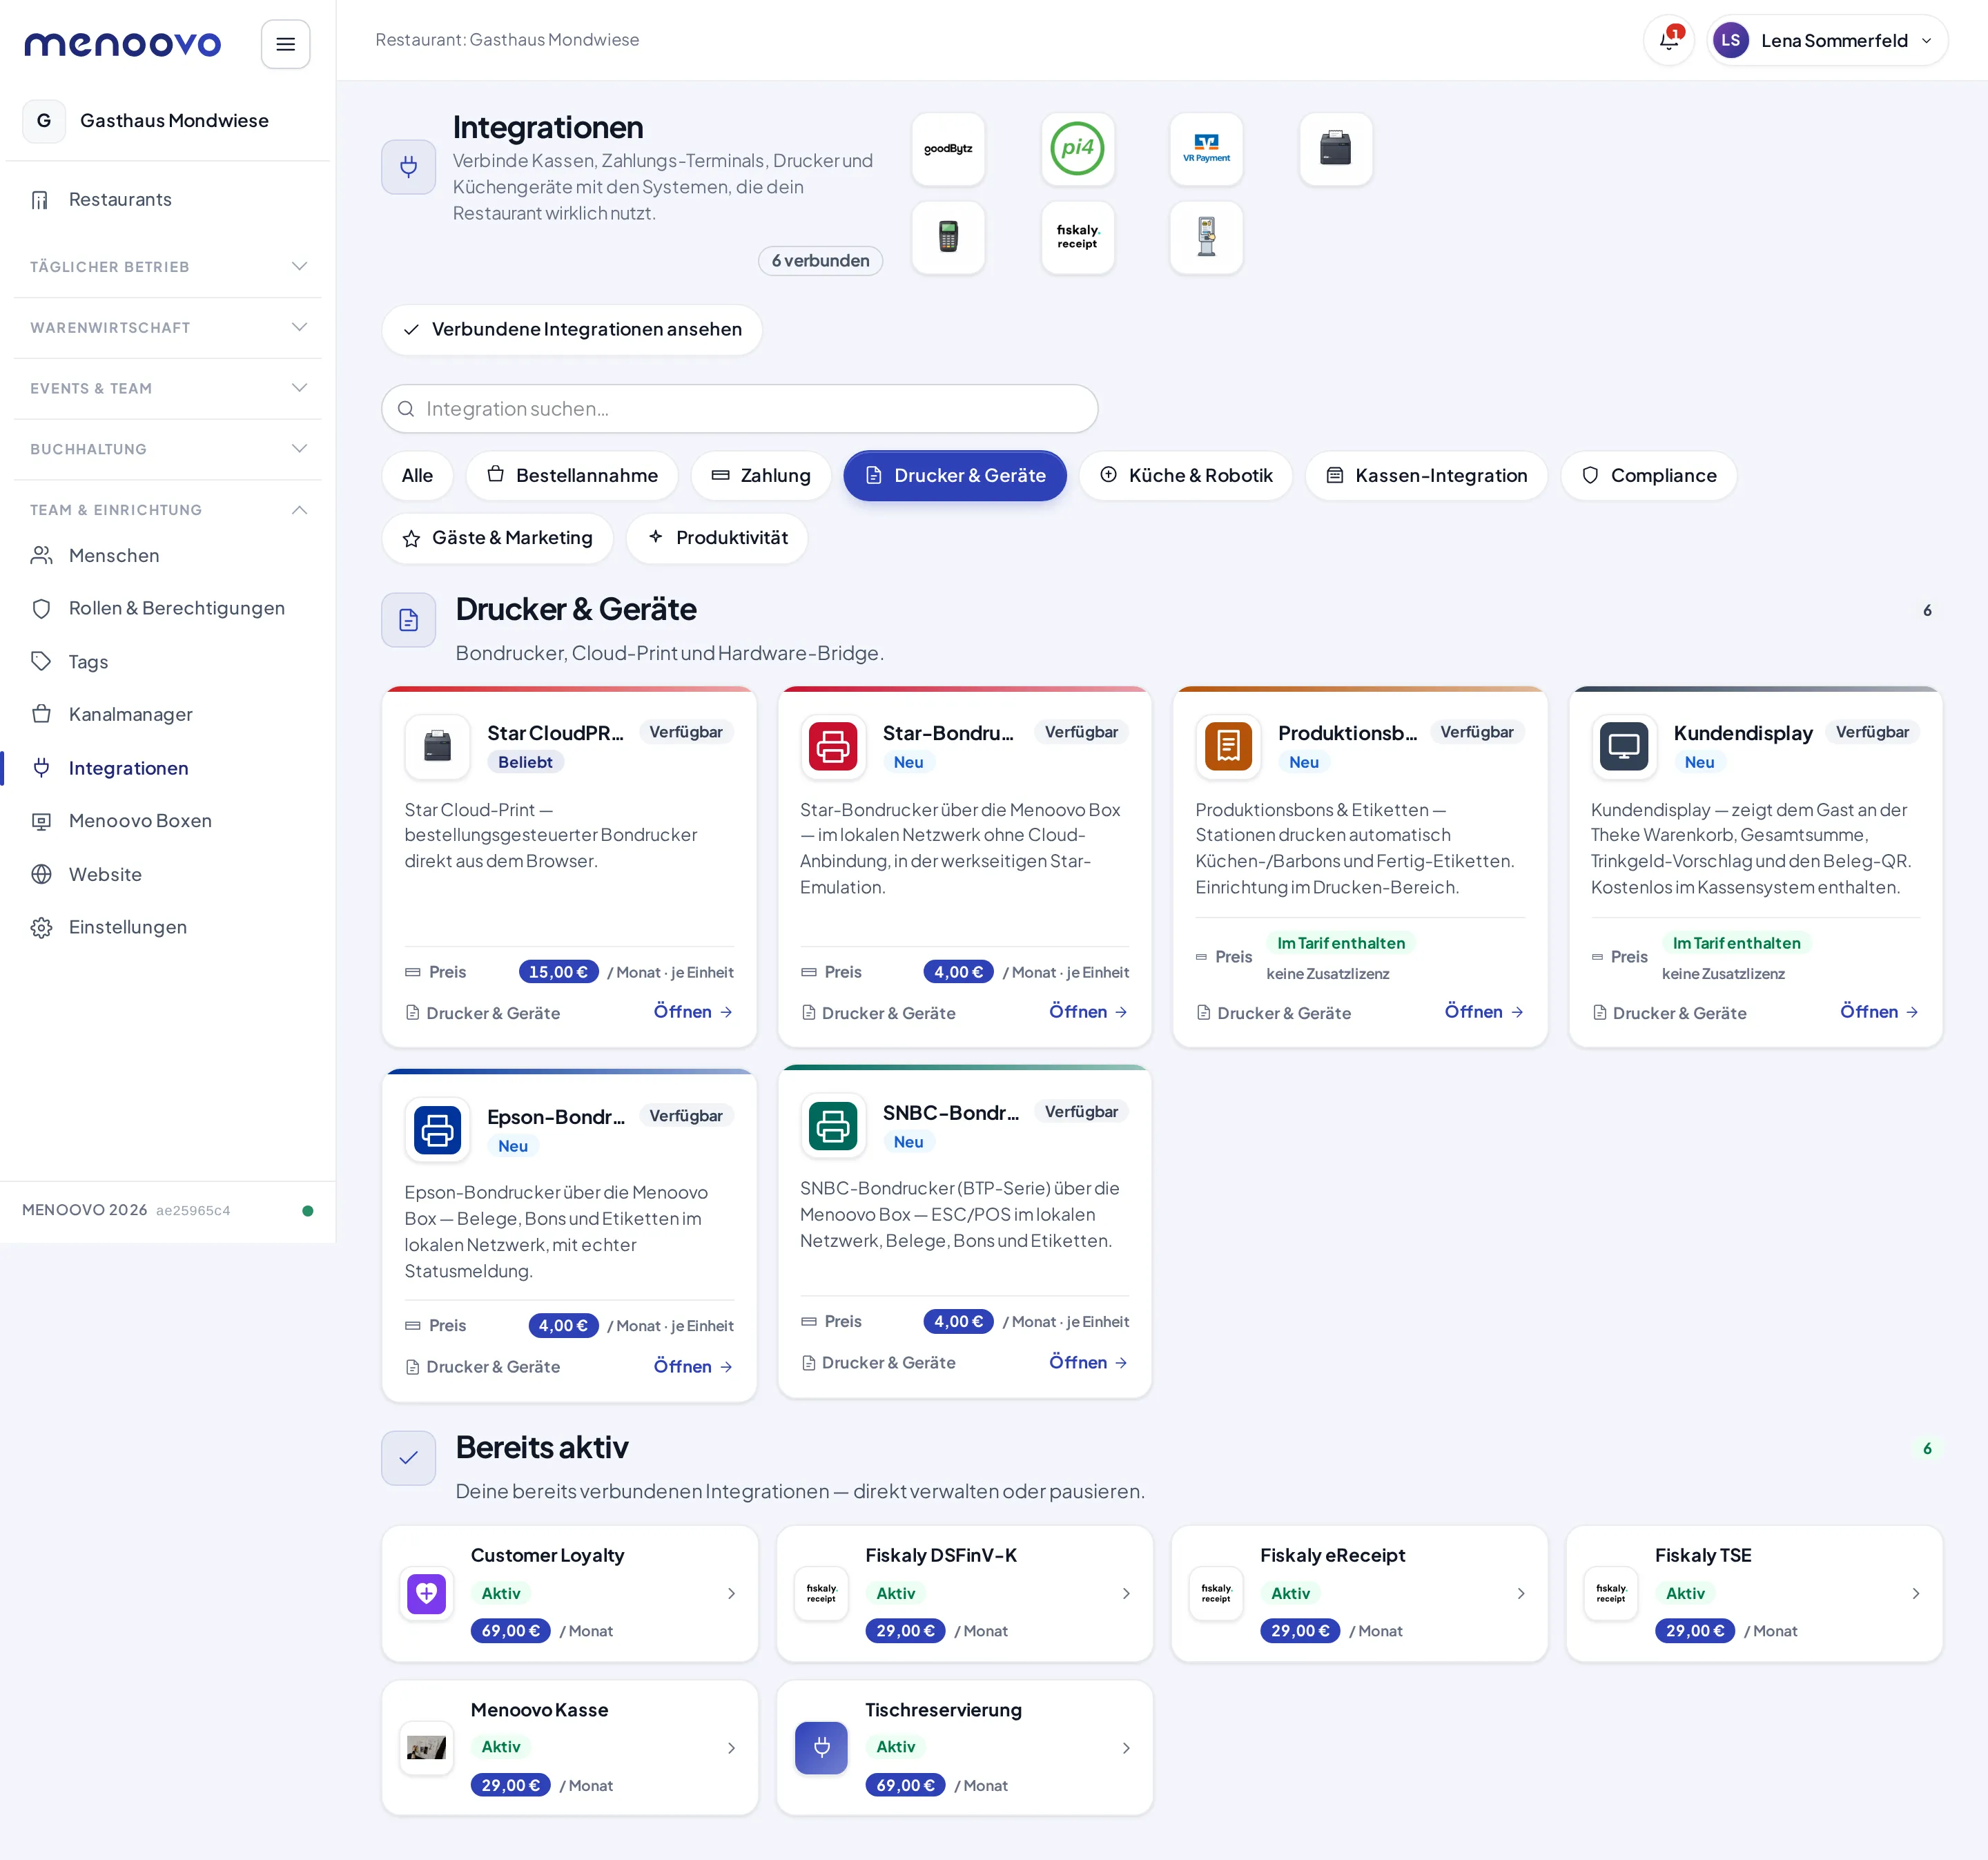The height and width of the screenshot is (1860, 1988).
Task: Click the Tischreservierung plug icon
Action: 821,1747
